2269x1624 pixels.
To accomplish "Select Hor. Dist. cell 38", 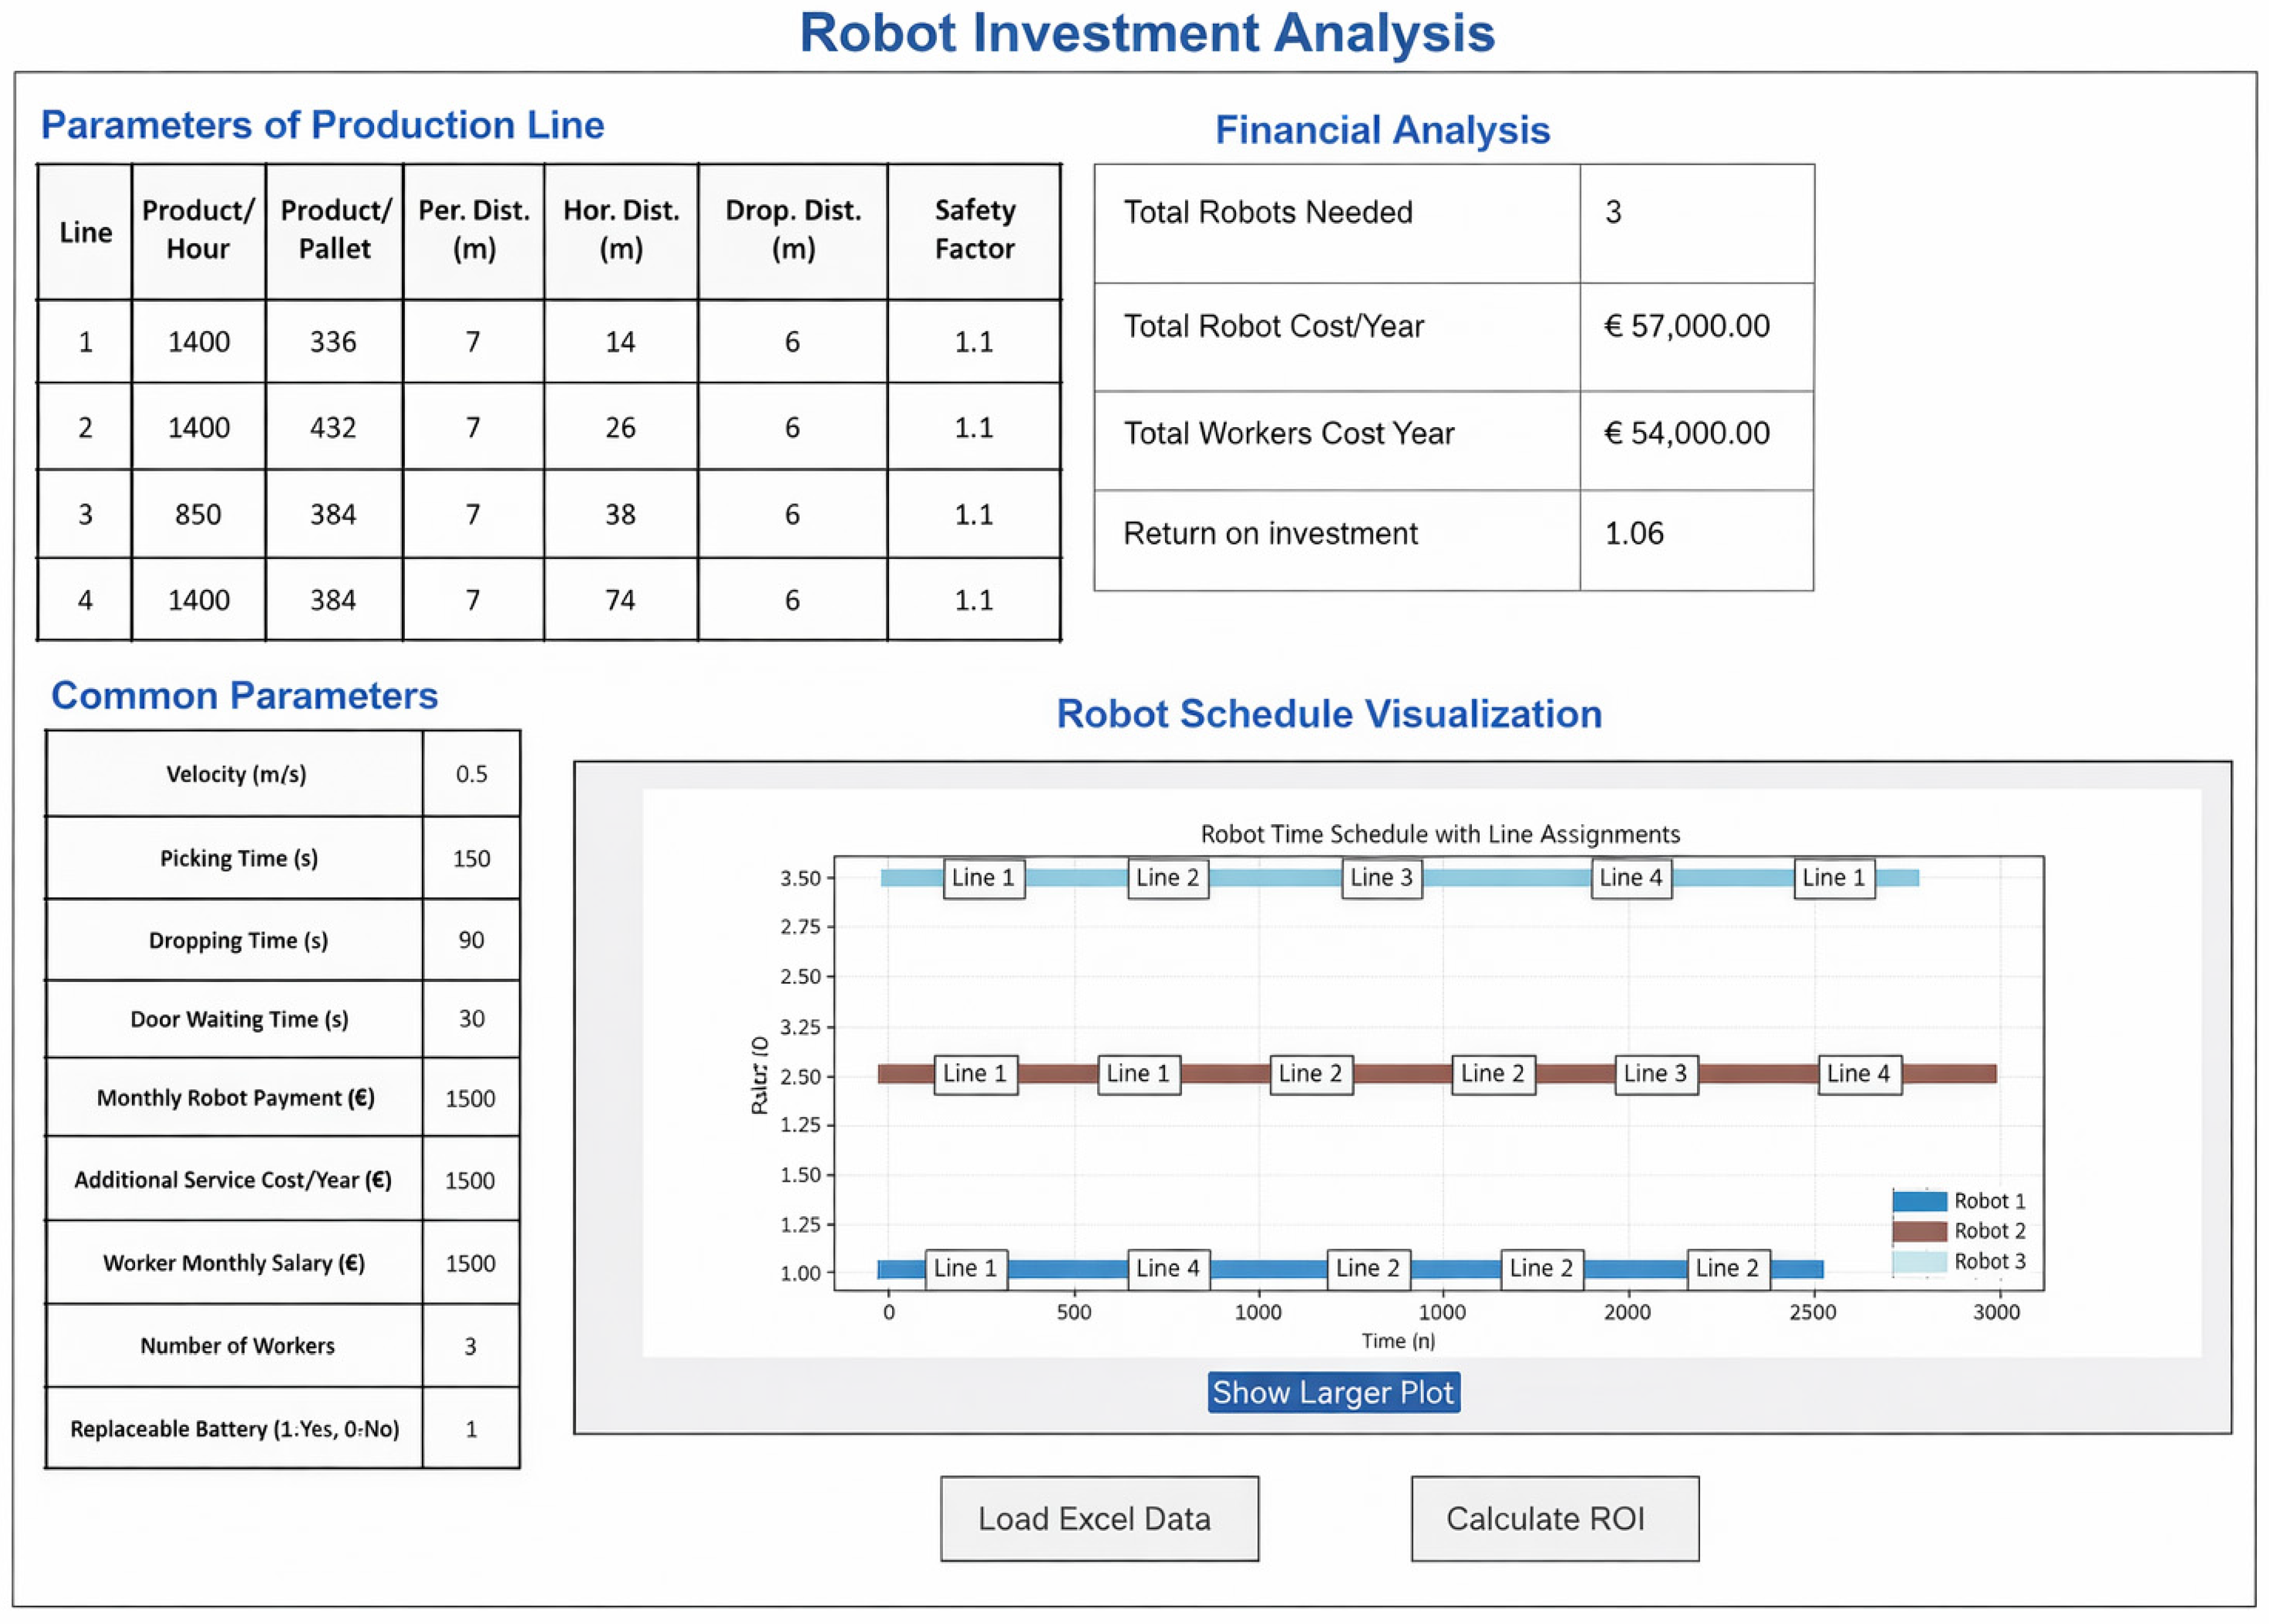I will click(x=621, y=514).
